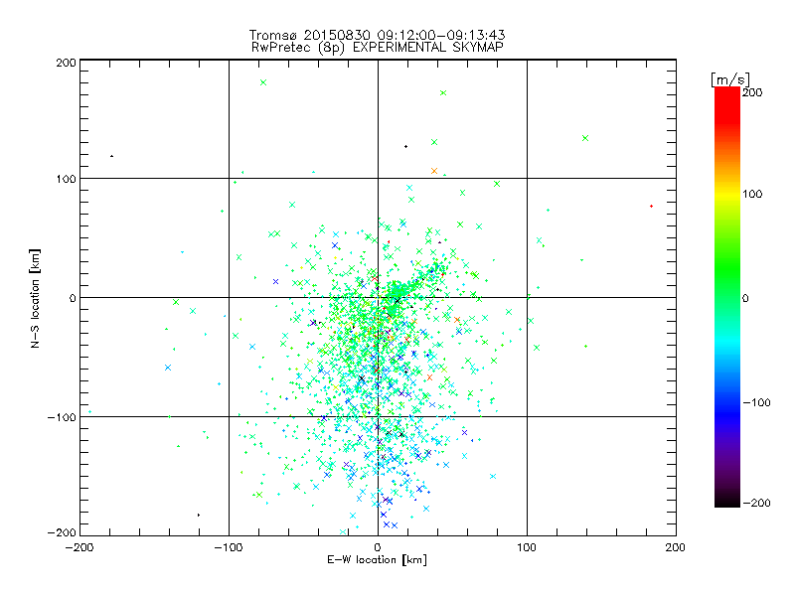Screen dimensions: 795x596
Task: Click the x-axis 200 tick label
Action: [676, 547]
